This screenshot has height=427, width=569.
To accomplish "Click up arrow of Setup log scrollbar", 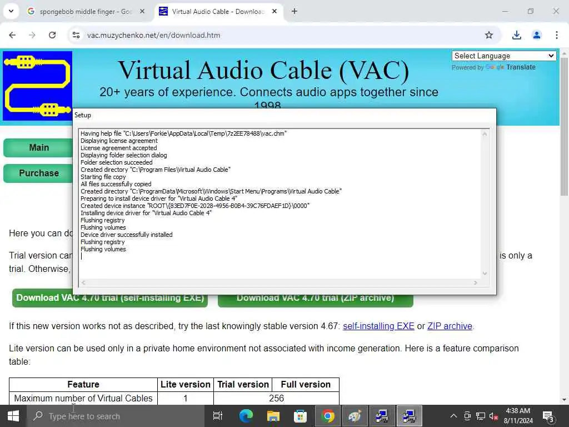I will click(x=485, y=134).
